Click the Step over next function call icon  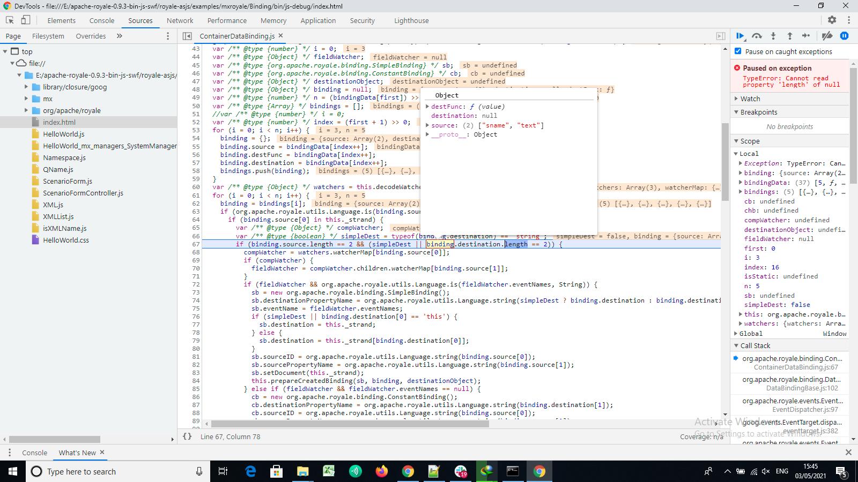pos(757,36)
